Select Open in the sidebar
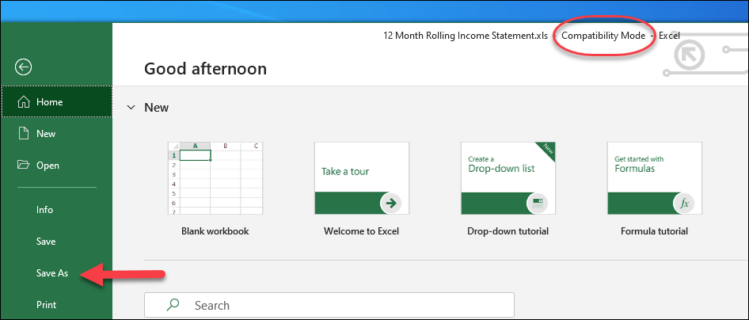 [56, 166]
